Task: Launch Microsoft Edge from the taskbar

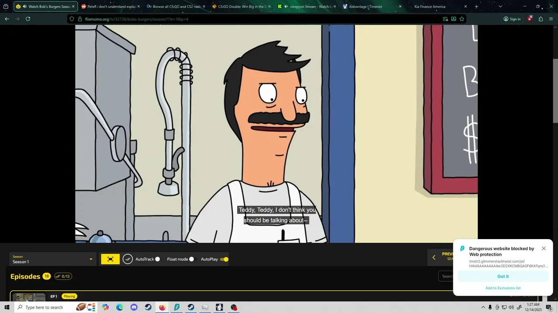Action: pyautogui.click(x=120, y=307)
